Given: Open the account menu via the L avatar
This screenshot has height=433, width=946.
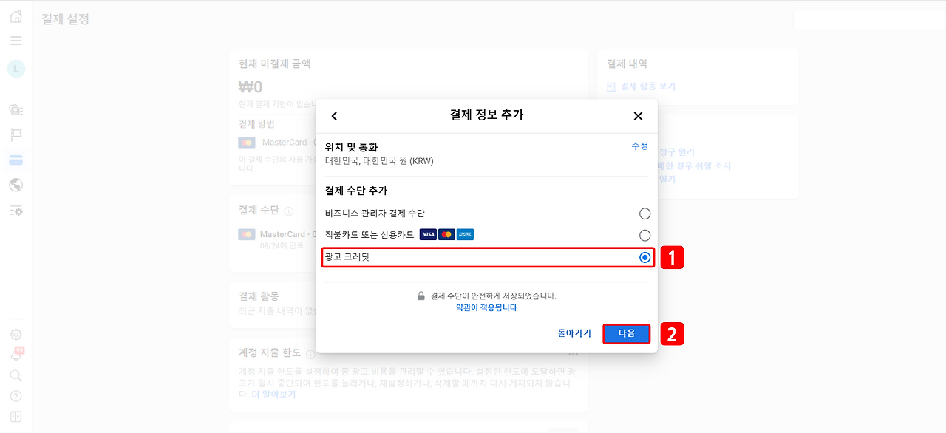Looking at the screenshot, I should coord(16,68).
